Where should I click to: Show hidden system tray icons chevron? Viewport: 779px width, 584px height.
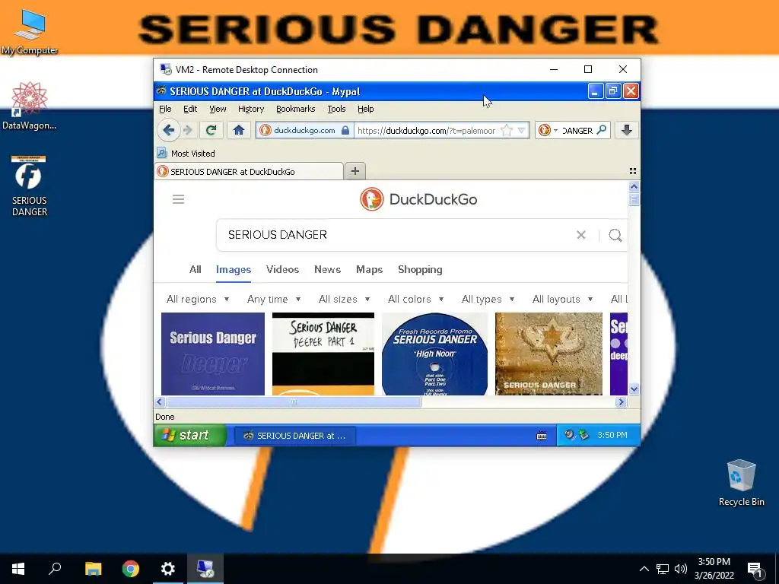(644, 569)
